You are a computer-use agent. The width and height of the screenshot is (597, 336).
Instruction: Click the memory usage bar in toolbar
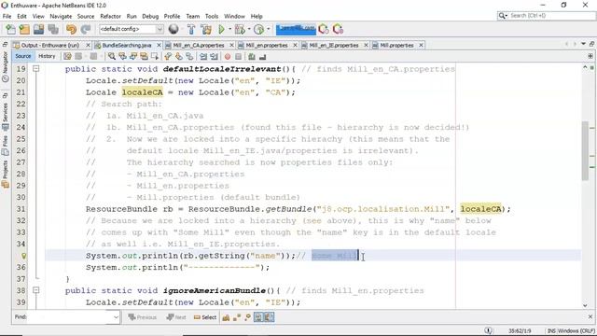pyautogui.click(x=296, y=29)
